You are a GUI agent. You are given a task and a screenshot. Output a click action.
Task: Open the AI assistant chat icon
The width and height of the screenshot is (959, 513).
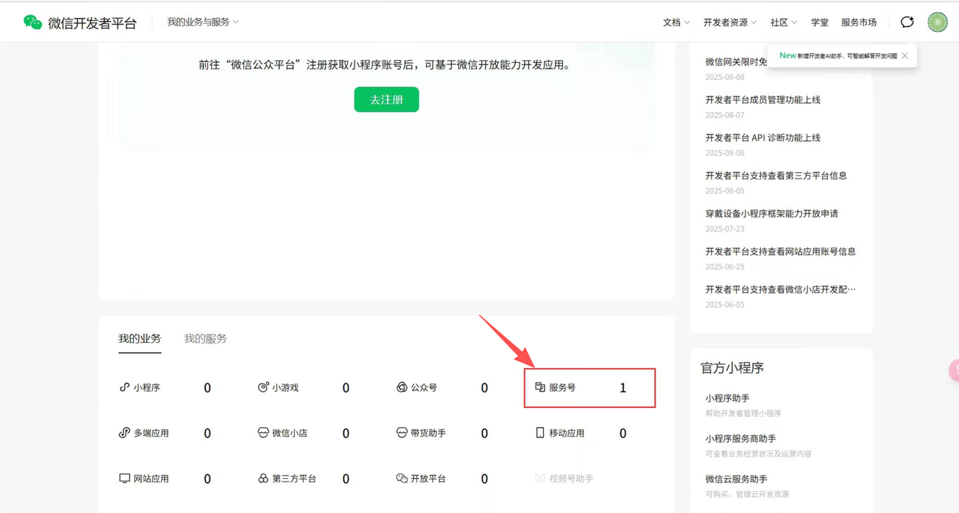907,22
